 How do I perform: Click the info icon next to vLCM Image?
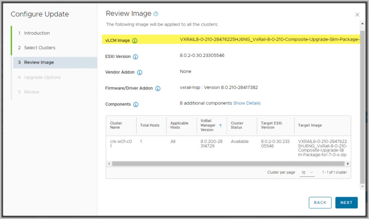point(135,41)
